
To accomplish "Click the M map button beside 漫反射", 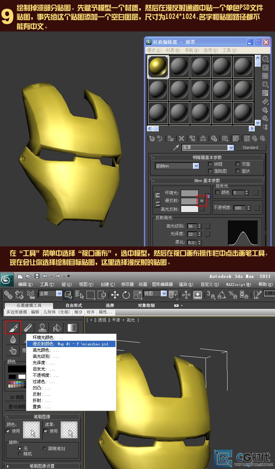I will coord(202,201).
